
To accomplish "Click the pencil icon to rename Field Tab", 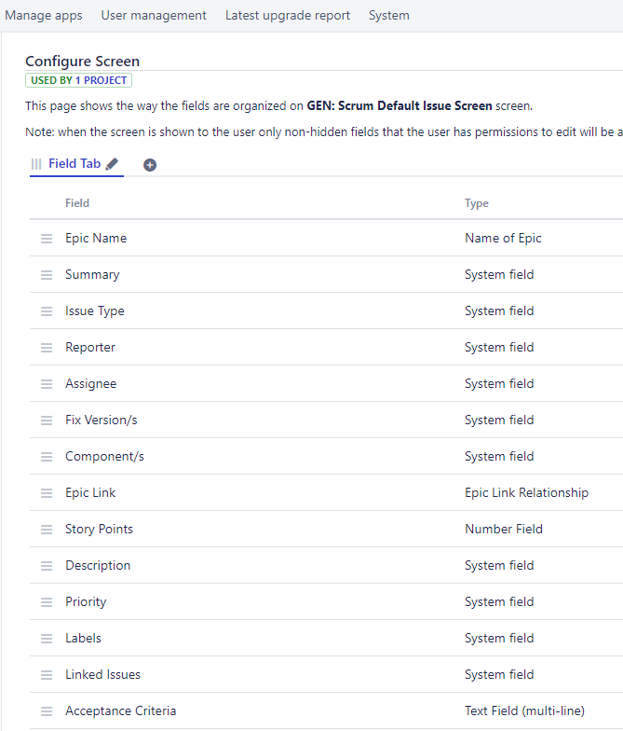I will click(x=112, y=164).
